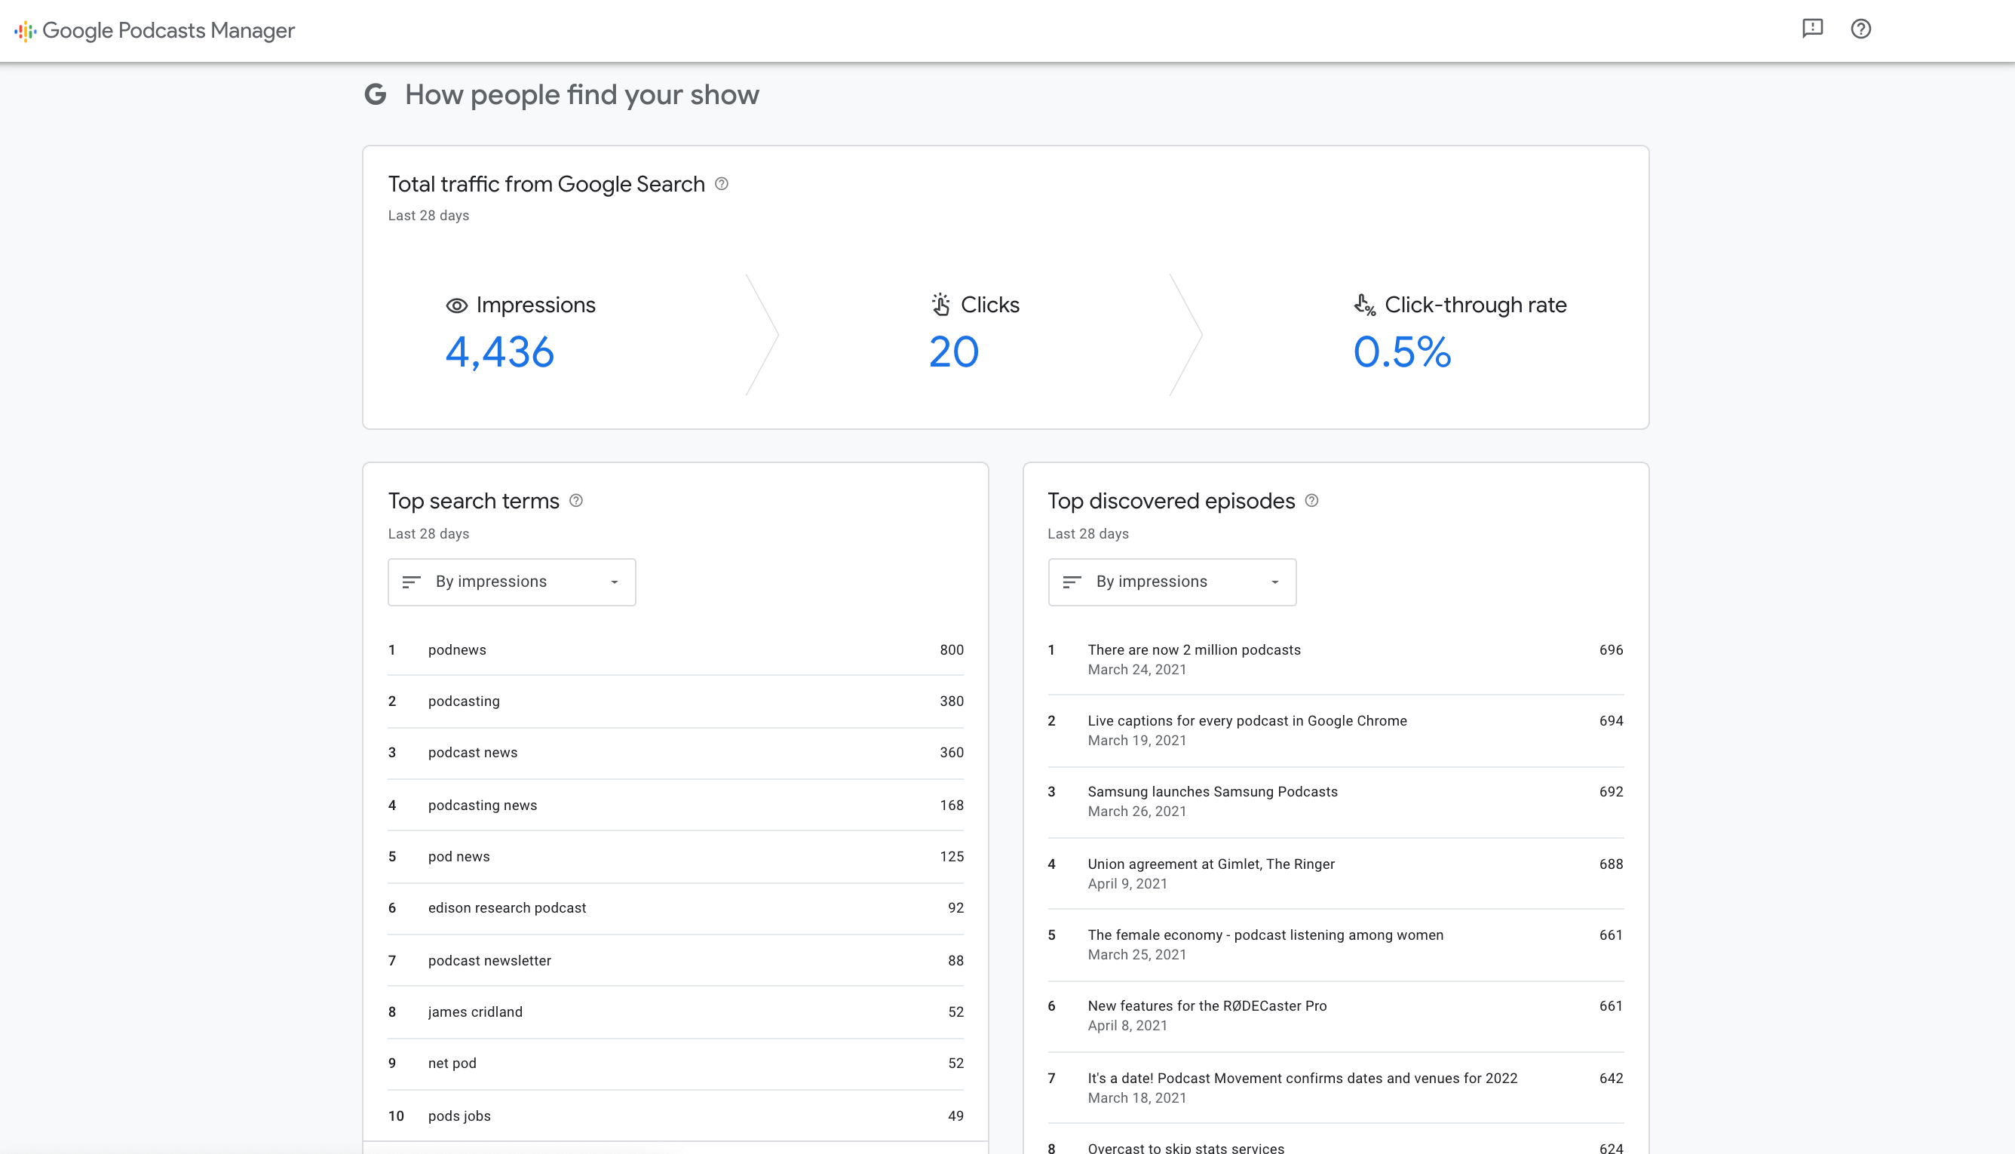Expand the dropdown arrow in Top discovered episodes
Screen dimensions: 2015x1154
tap(1274, 582)
